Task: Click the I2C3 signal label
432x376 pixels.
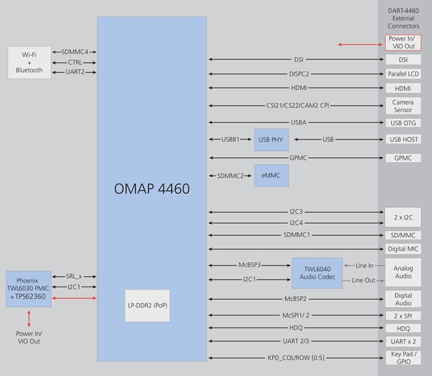Action: pos(296,212)
